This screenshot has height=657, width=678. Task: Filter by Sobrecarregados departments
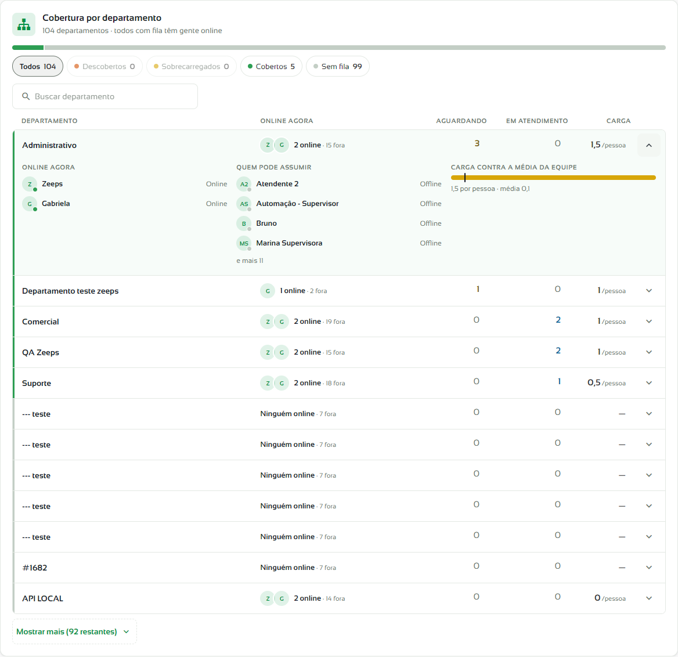[192, 67]
